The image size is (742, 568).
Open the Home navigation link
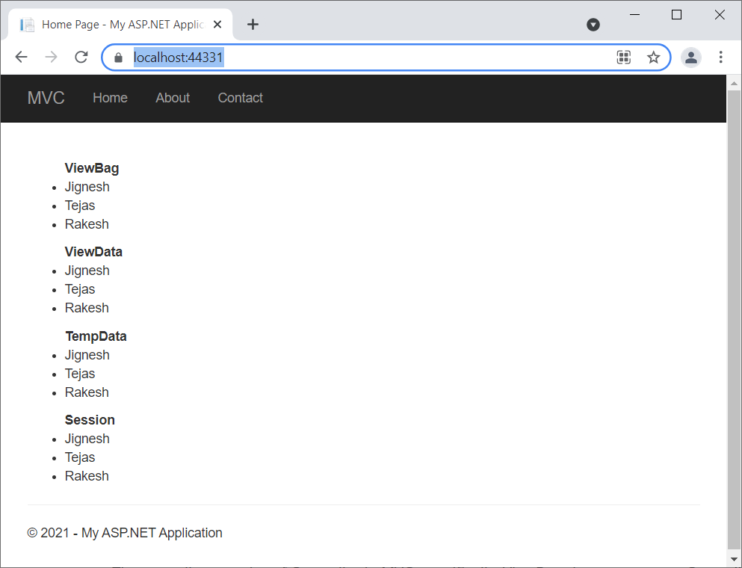click(111, 98)
